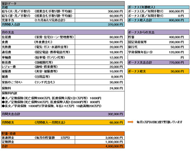Click the 月間収入合計 total row
The width and height of the screenshot is (191, 151).
(x=63, y=25)
